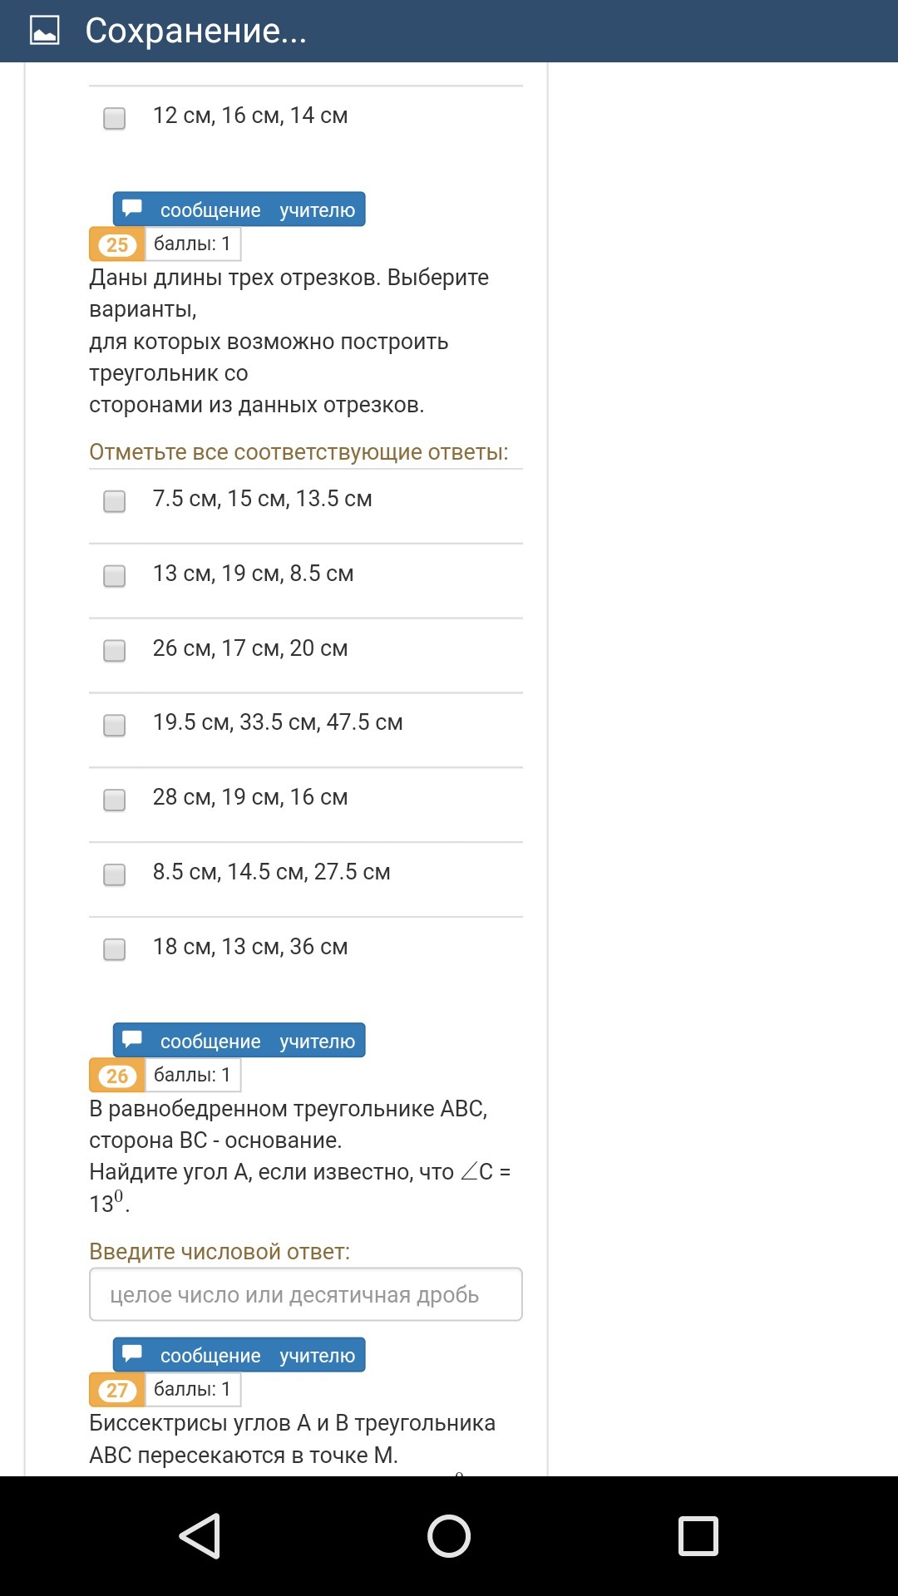Tap the Android home circle icon

[x=449, y=1535]
